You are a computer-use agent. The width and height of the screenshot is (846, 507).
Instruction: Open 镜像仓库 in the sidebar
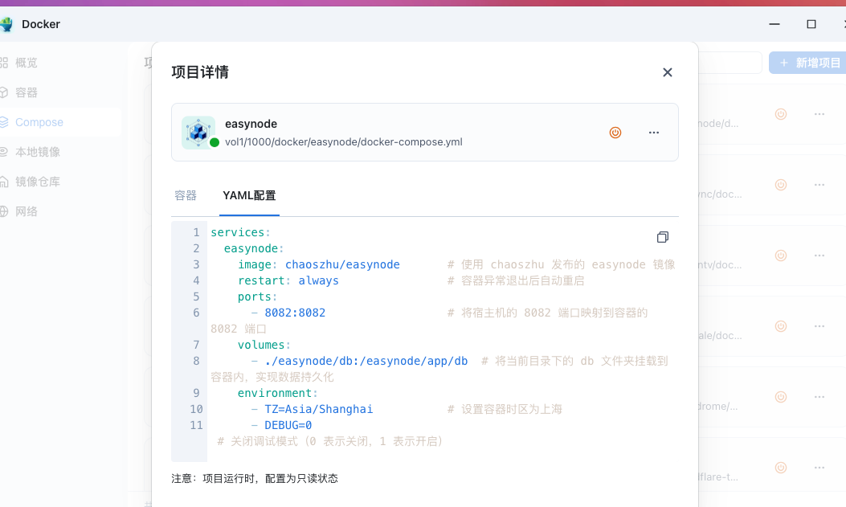coord(37,182)
